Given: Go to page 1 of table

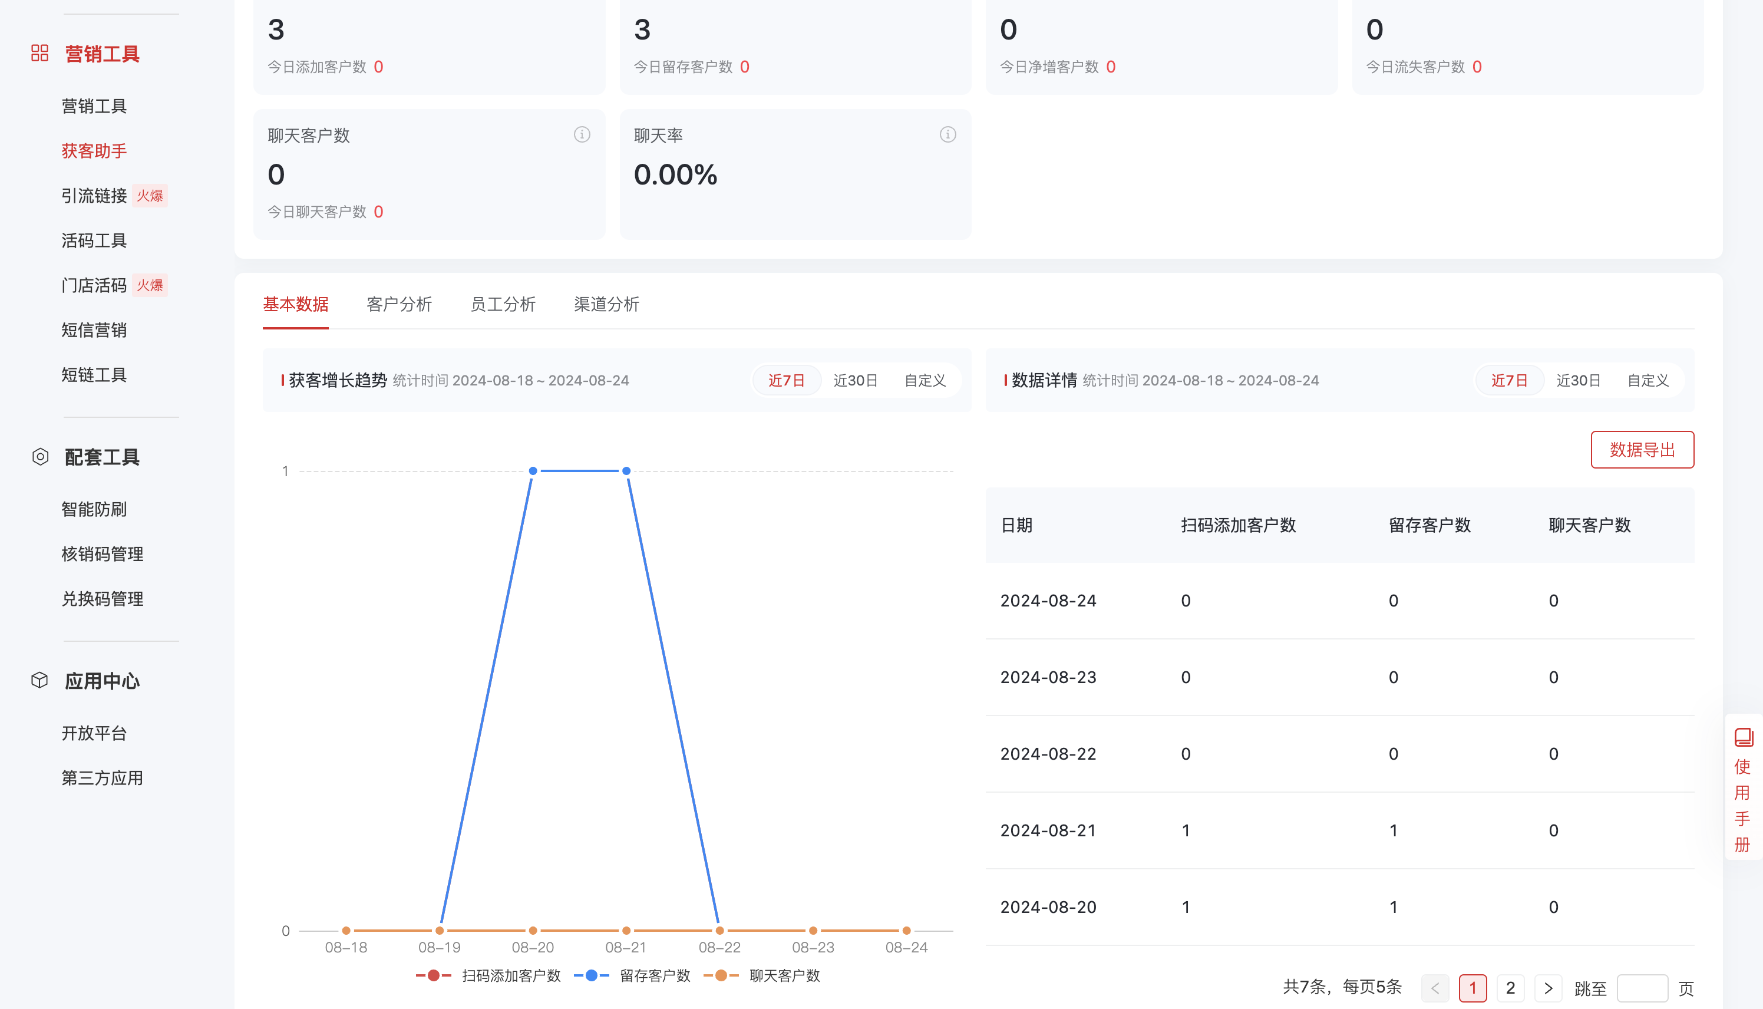Looking at the screenshot, I should click(x=1473, y=988).
